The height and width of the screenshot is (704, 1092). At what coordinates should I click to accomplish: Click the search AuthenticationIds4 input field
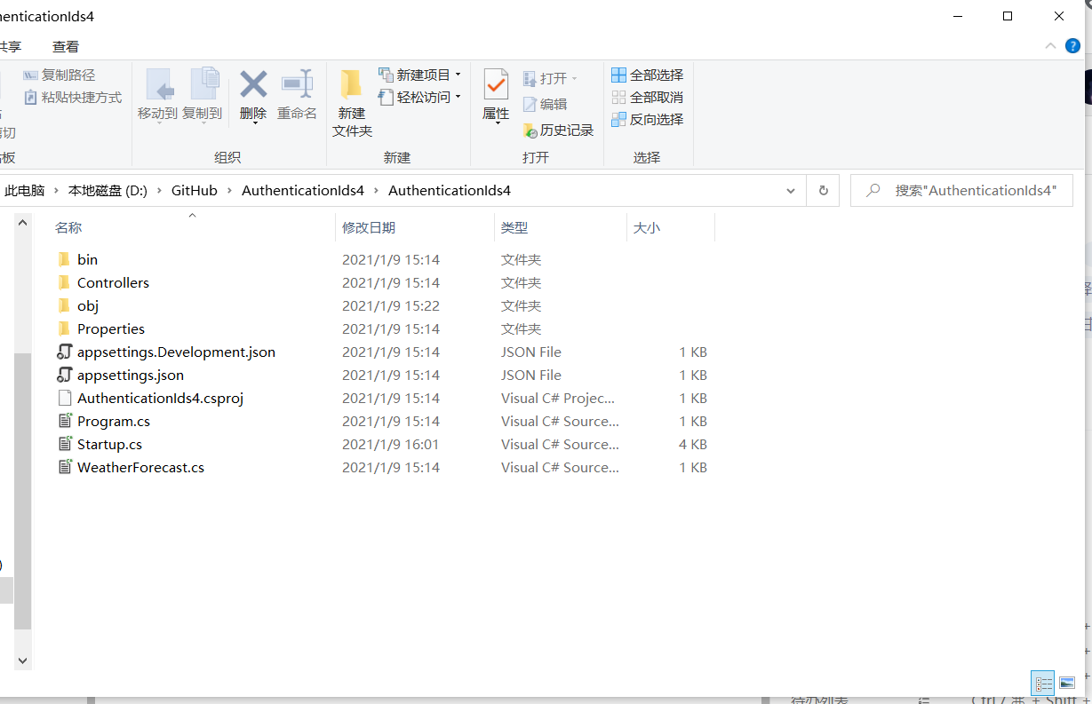(961, 190)
